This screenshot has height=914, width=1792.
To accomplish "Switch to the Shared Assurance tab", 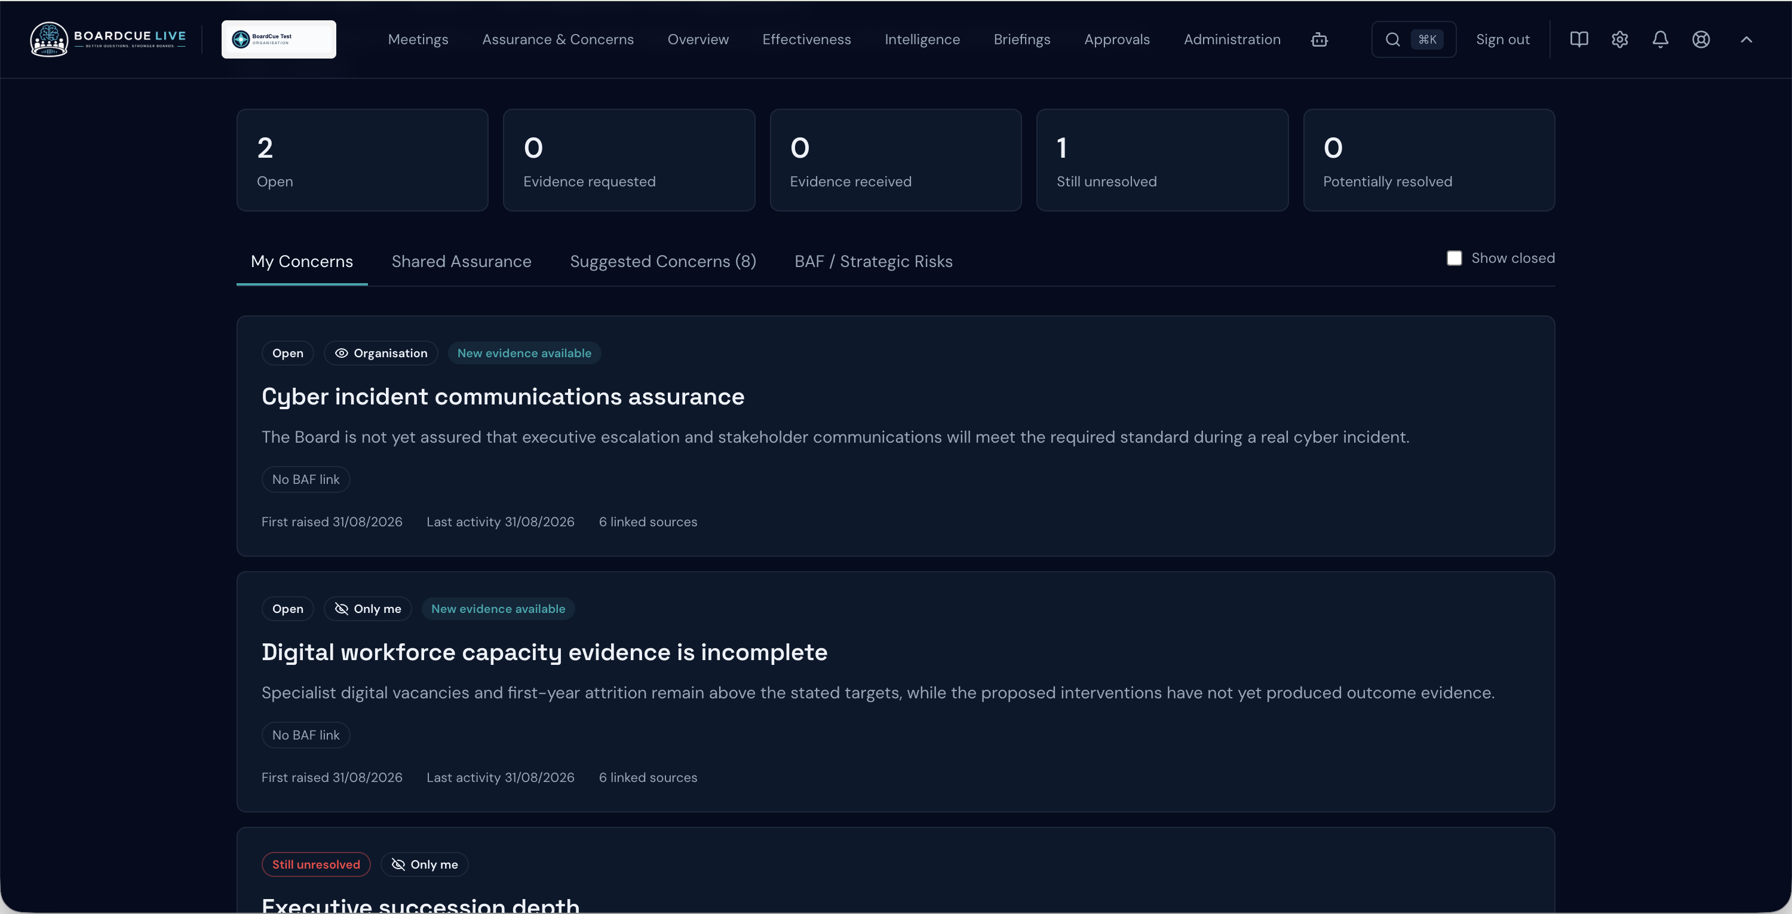I will point(461,262).
